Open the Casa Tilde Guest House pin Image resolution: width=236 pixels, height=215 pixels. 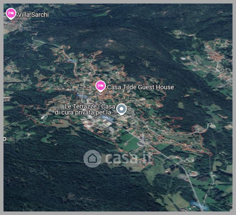pos(100,86)
